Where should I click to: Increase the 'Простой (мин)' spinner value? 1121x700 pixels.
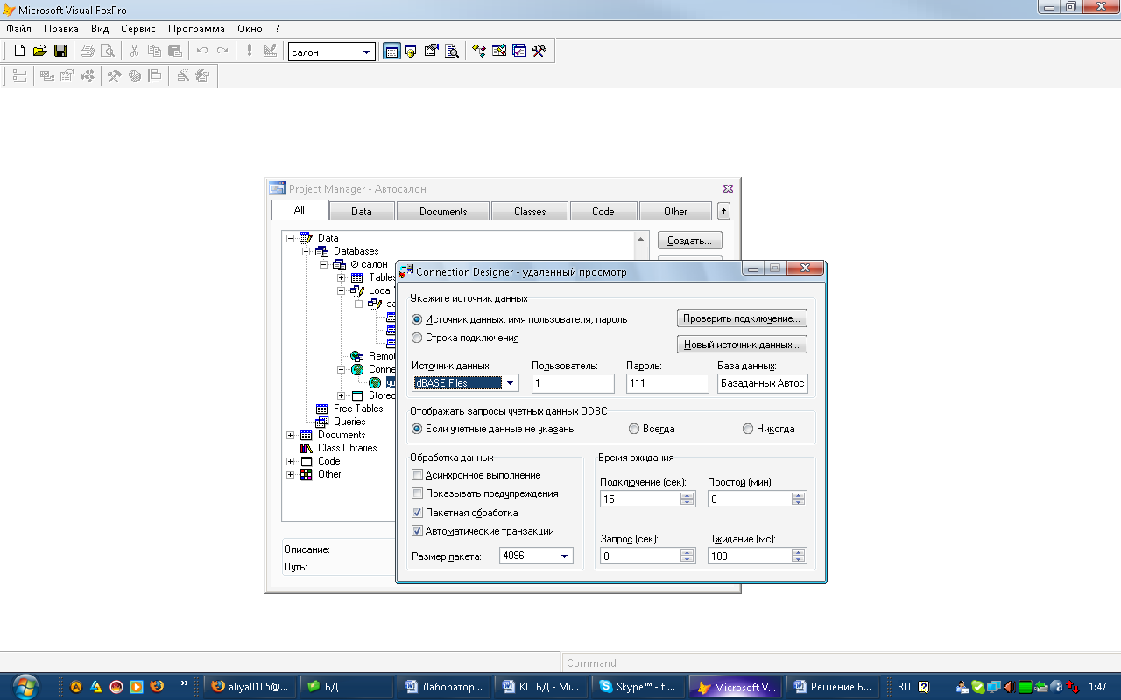click(798, 495)
